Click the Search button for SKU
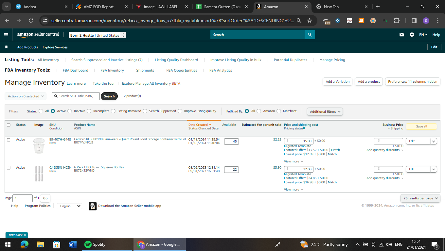This screenshot has height=251, width=445. (109, 96)
